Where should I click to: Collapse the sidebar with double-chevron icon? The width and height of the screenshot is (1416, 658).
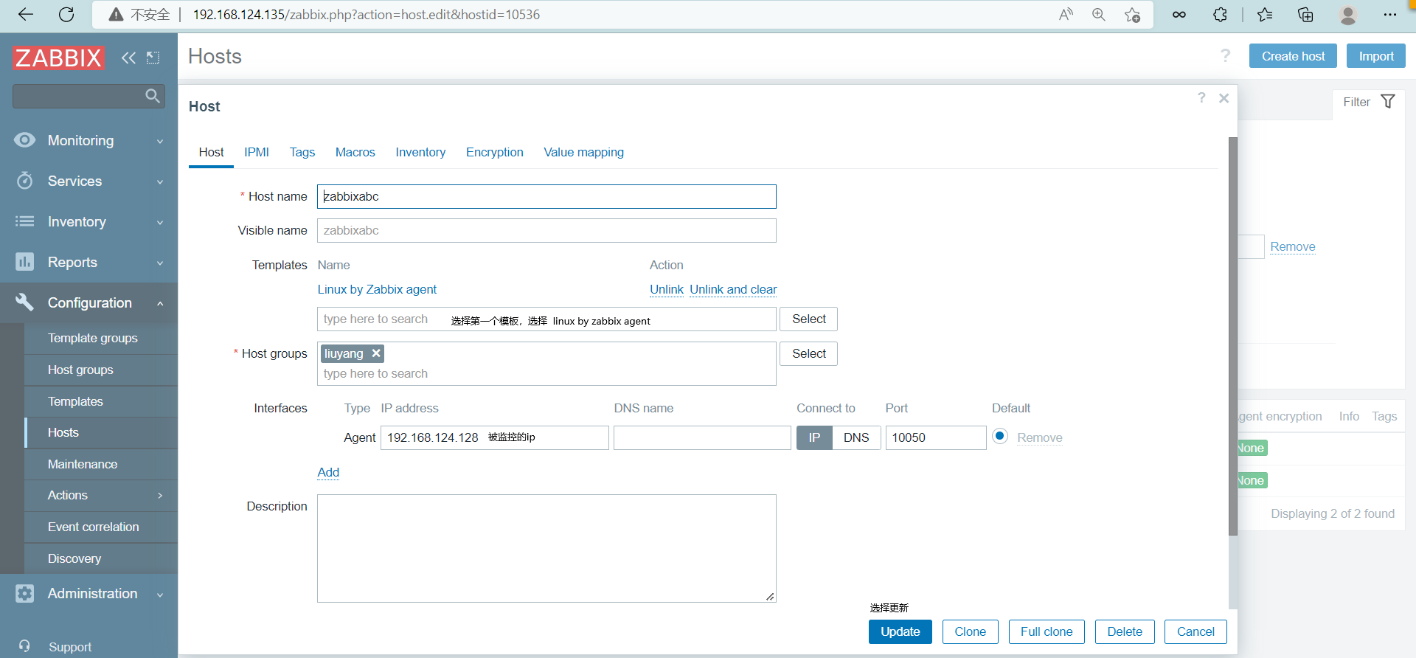(x=128, y=58)
